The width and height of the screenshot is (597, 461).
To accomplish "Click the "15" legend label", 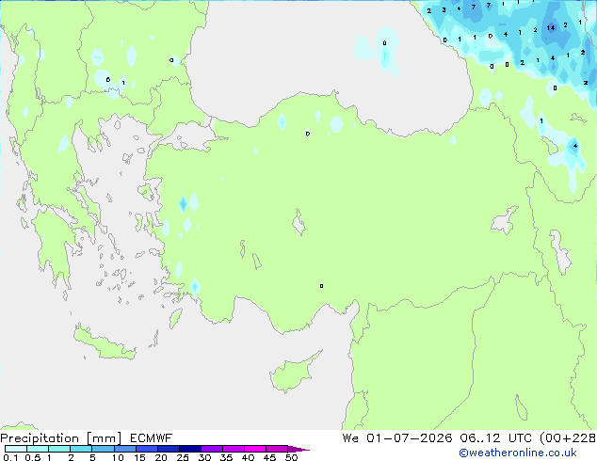I will point(139,457).
